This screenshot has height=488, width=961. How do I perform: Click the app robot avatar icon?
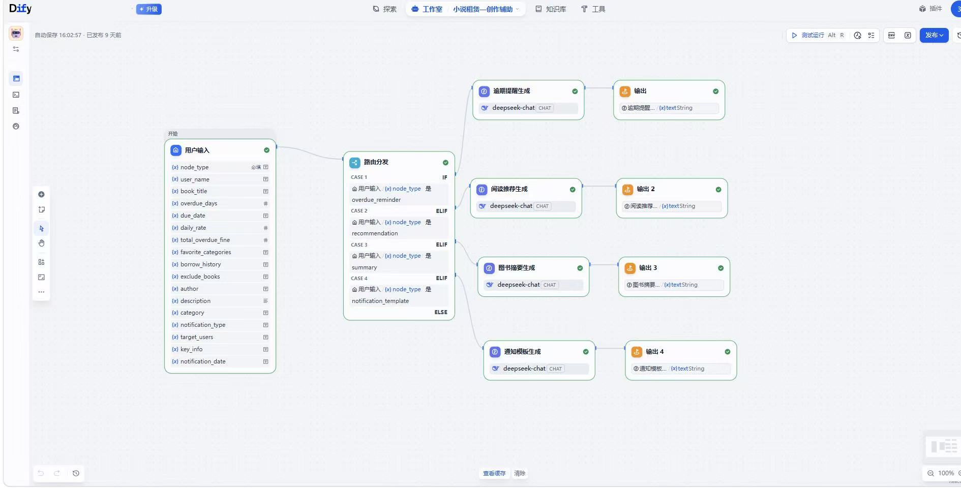[x=16, y=33]
